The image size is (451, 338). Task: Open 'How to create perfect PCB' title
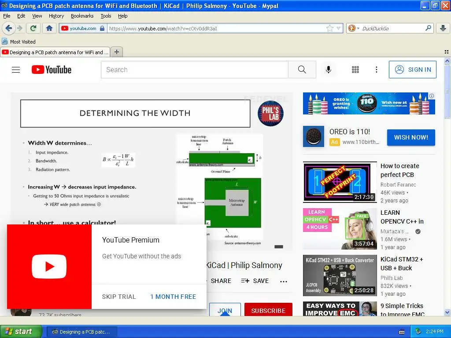[x=400, y=170]
